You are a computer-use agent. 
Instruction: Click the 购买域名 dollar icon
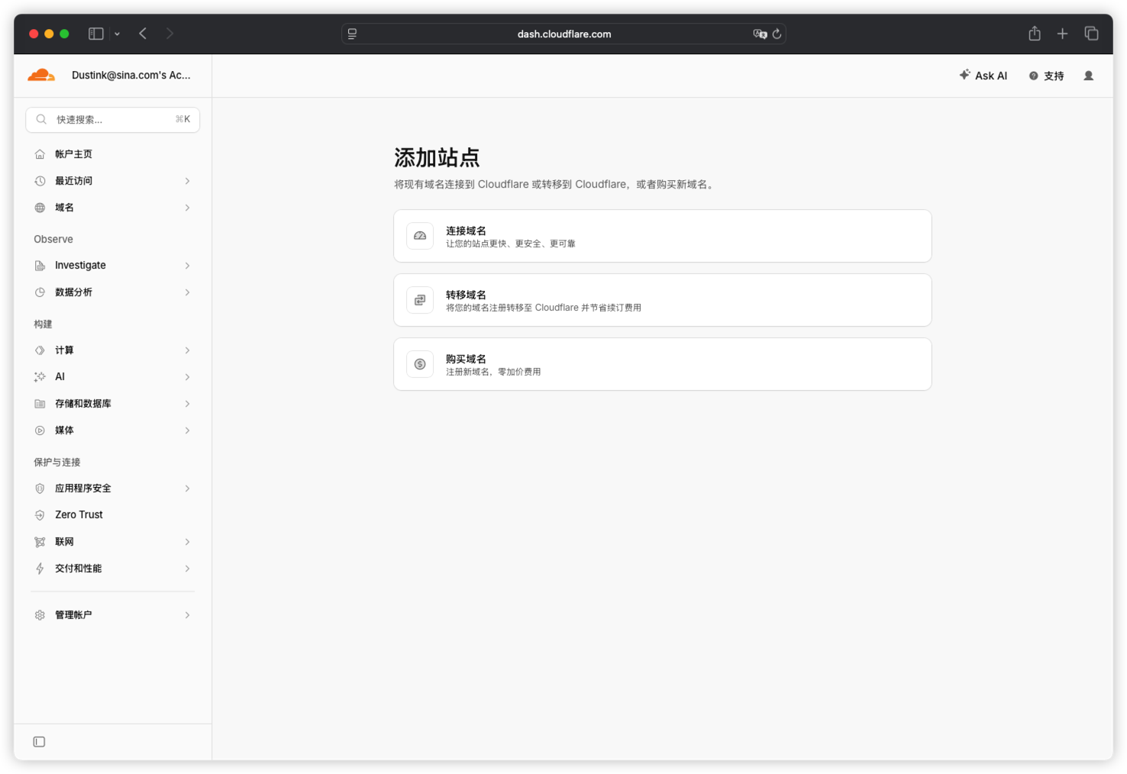pyautogui.click(x=420, y=364)
